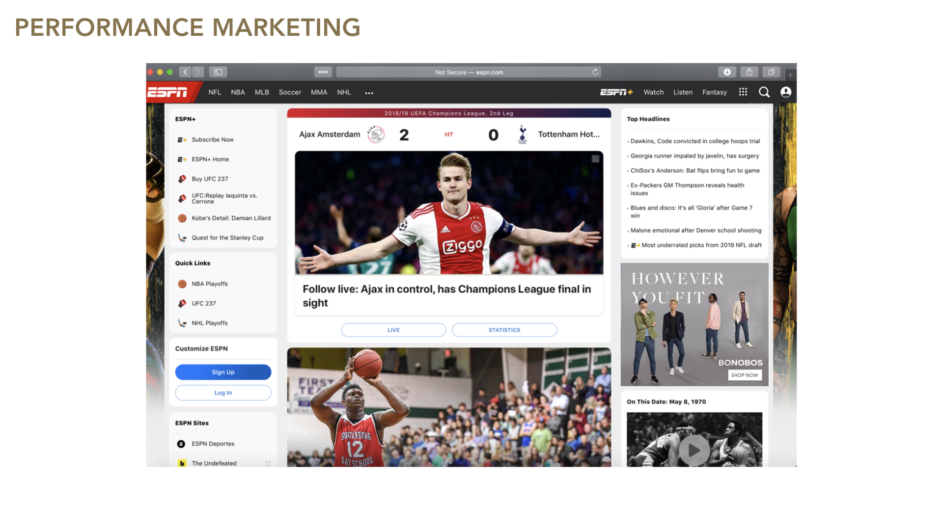Click the Tottenham Hotspur club crest
Viewport: 943px width, 530px height.
pyautogui.click(x=523, y=134)
